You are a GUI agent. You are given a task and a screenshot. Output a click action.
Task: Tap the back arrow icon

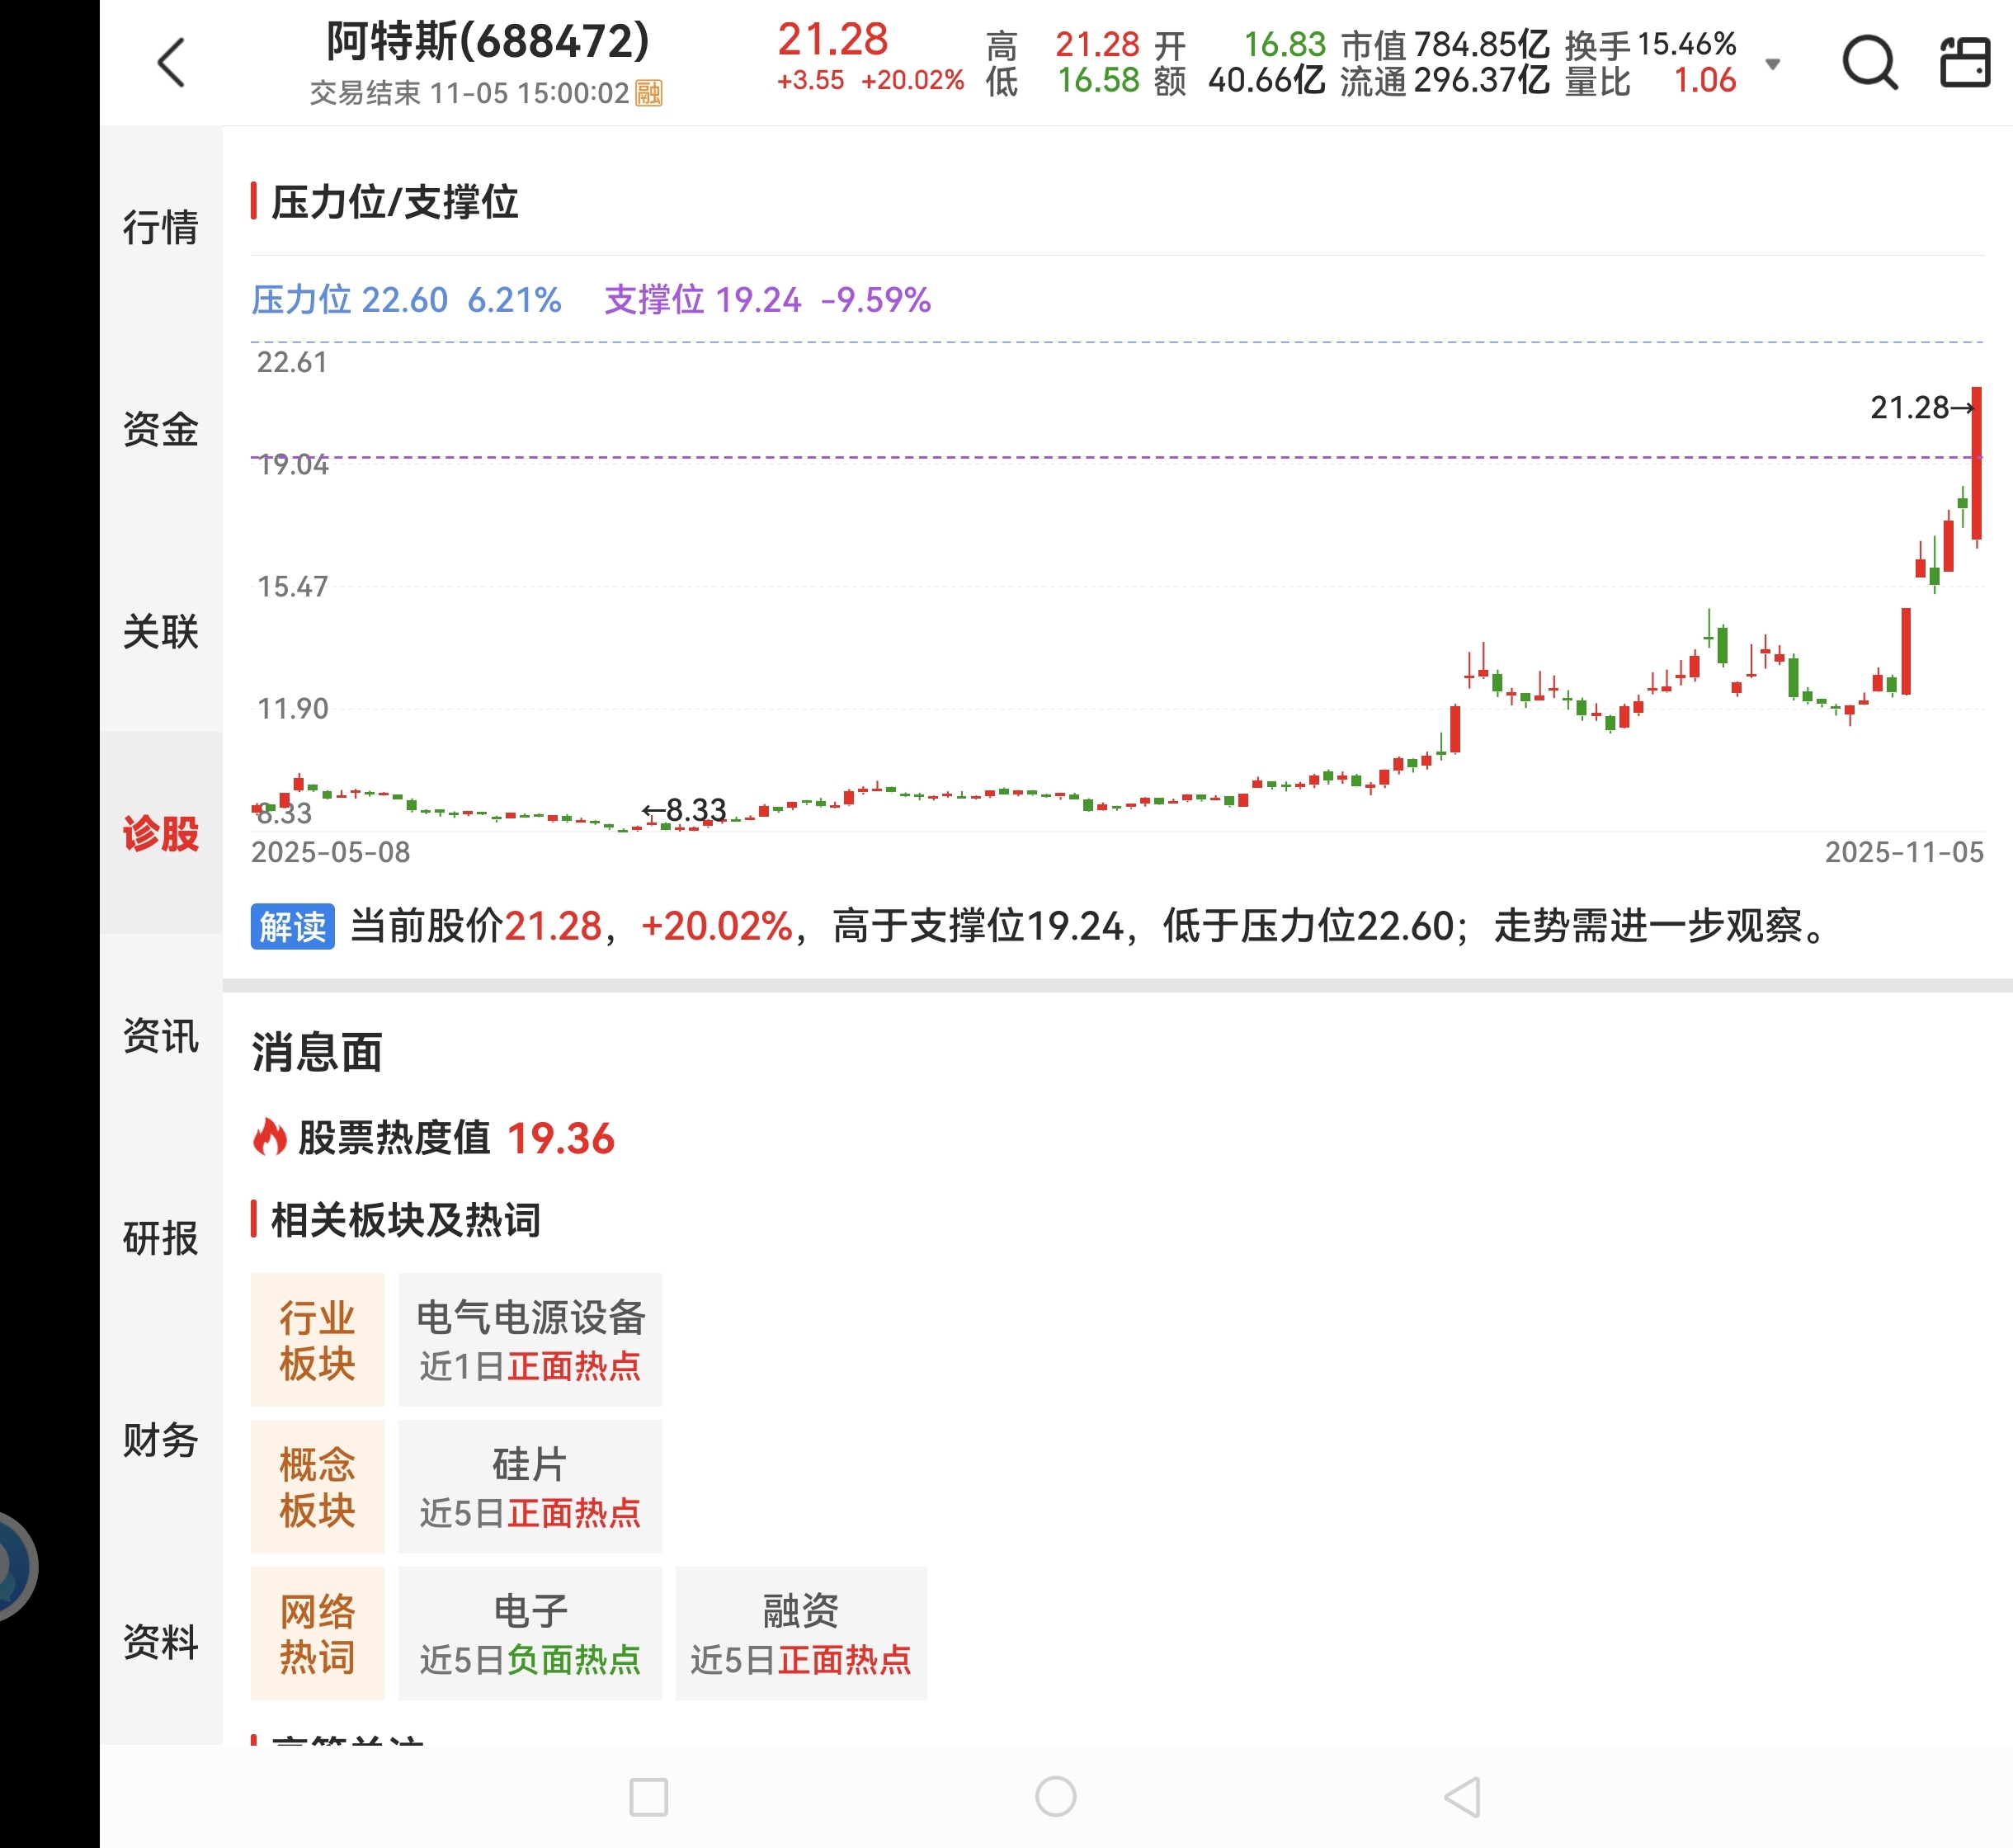pos(172,63)
